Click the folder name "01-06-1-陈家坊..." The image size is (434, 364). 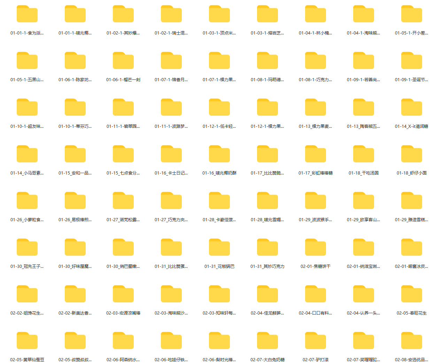pyautogui.click(x=75, y=80)
